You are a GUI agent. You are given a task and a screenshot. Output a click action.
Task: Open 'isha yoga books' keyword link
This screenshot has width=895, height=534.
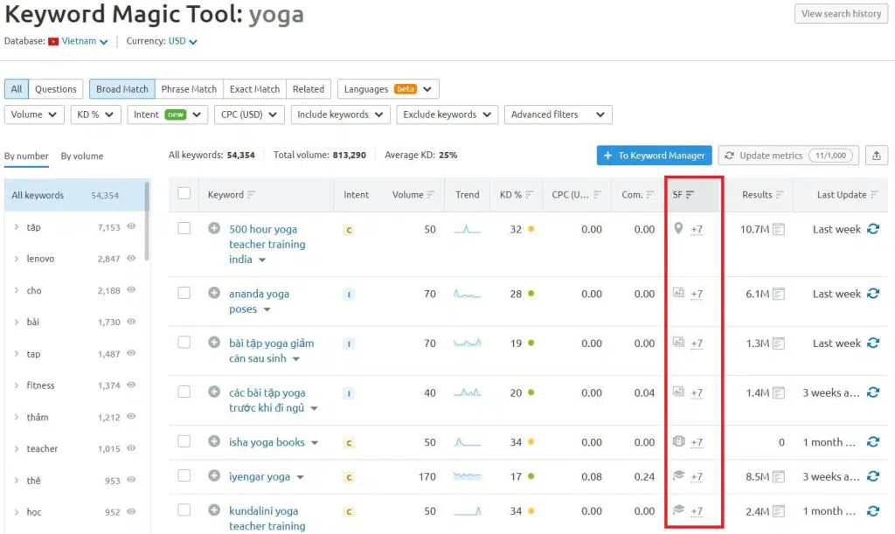pos(267,442)
